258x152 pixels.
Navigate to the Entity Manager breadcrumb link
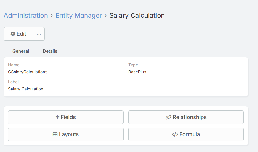pos(78,15)
